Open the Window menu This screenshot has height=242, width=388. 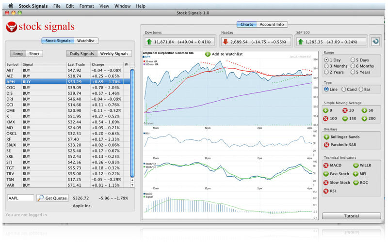(122, 6)
